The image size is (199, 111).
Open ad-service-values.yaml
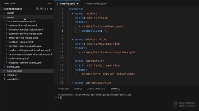pos(22,21)
